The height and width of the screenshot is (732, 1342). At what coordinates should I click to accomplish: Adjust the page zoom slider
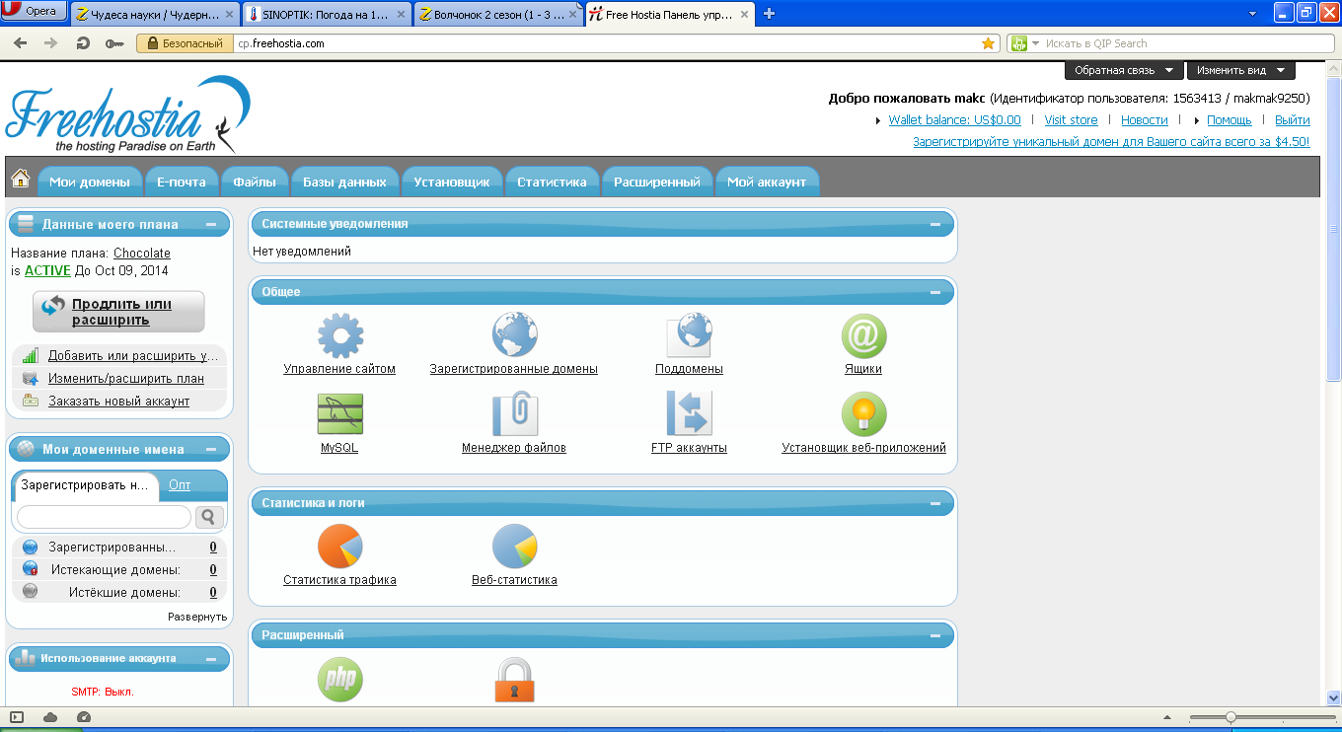click(1230, 717)
